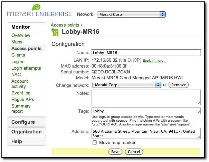
Task: Click the model text Meraki MR16 Cloud Managed AP
Action: click(x=125, y=78)
